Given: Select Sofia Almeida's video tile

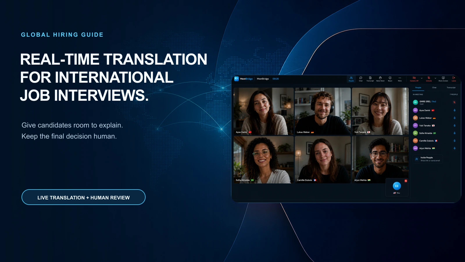Looking at the screenshot, I should (264, 160).
